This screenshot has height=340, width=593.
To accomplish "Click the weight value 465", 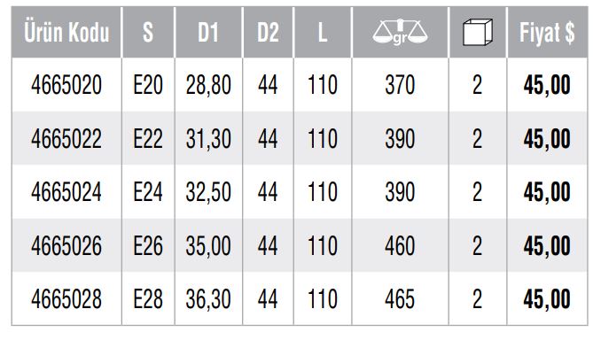I will [400, 298].
